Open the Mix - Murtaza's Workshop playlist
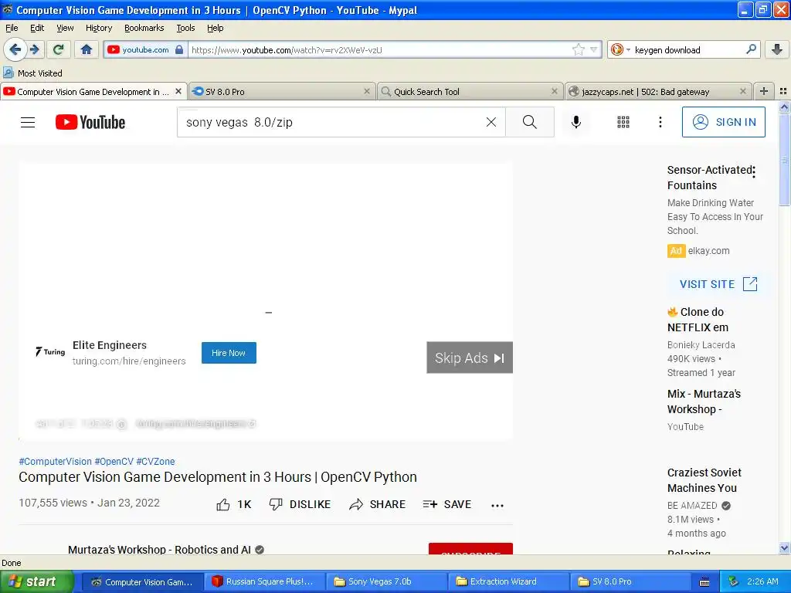 [x=704, y=402]
